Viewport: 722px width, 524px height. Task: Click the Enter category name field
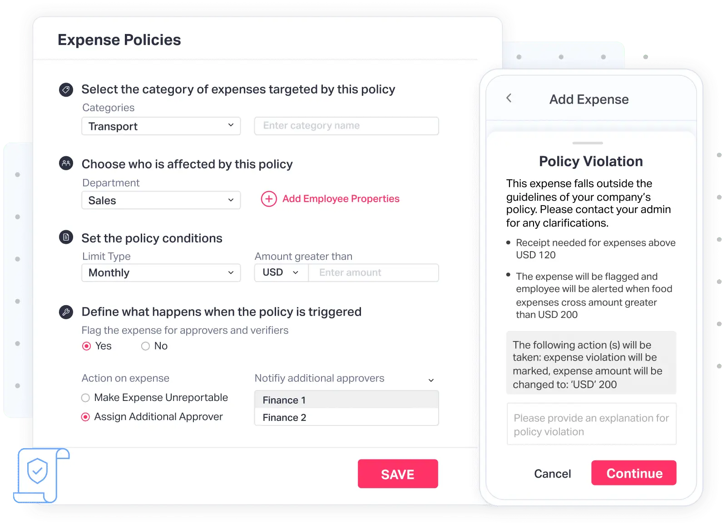[346, 126]
